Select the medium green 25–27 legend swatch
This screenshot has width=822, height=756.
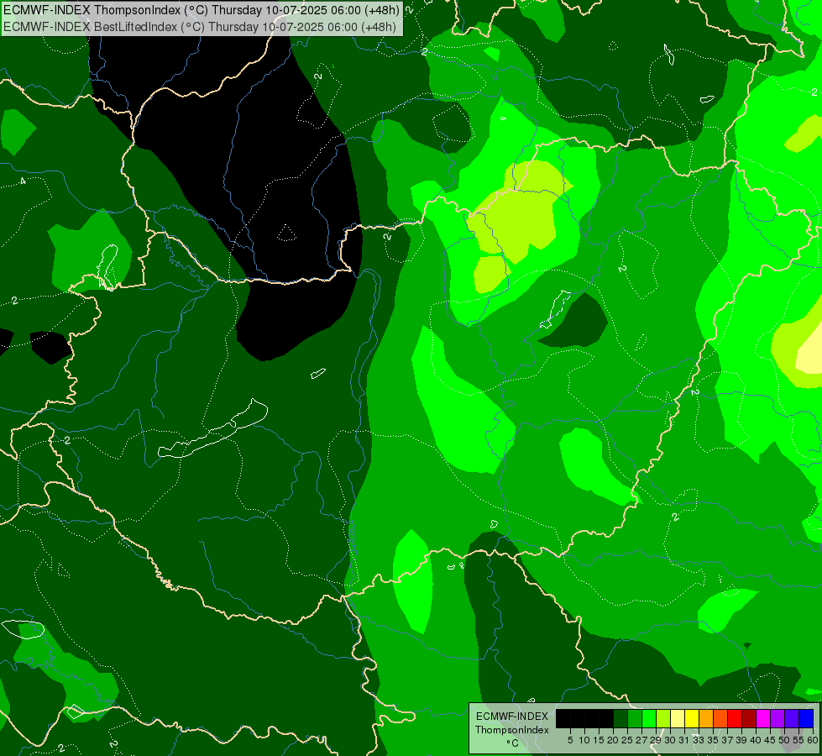click(635, 718)
